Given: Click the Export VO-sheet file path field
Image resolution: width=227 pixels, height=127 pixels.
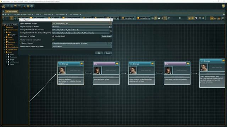Looking at the screenshot, I should click(80, 43).
